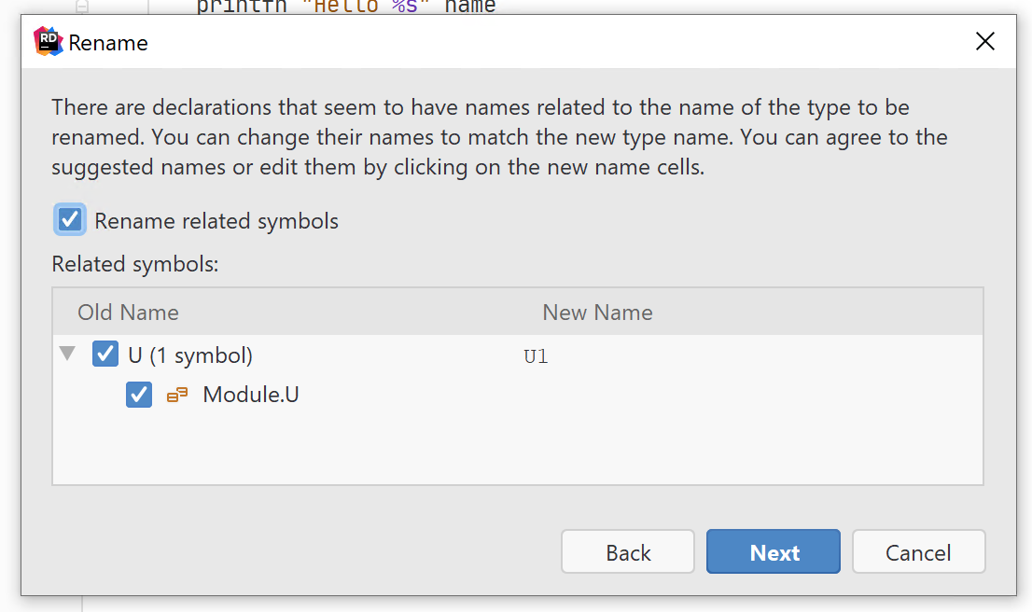
Task: Click the Back button
Action: pos(627,551)
